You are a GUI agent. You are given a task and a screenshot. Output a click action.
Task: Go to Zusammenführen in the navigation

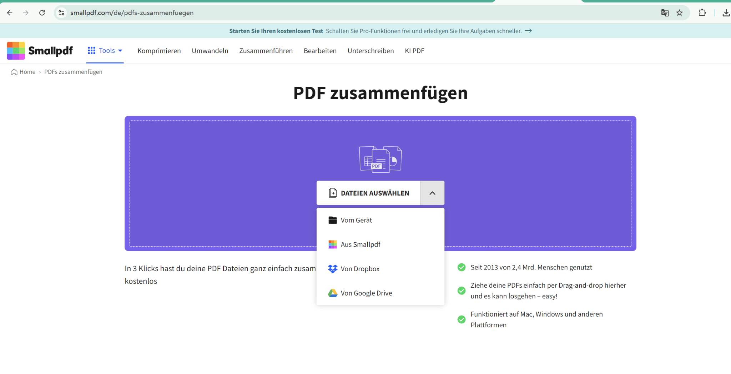point(266,51)
